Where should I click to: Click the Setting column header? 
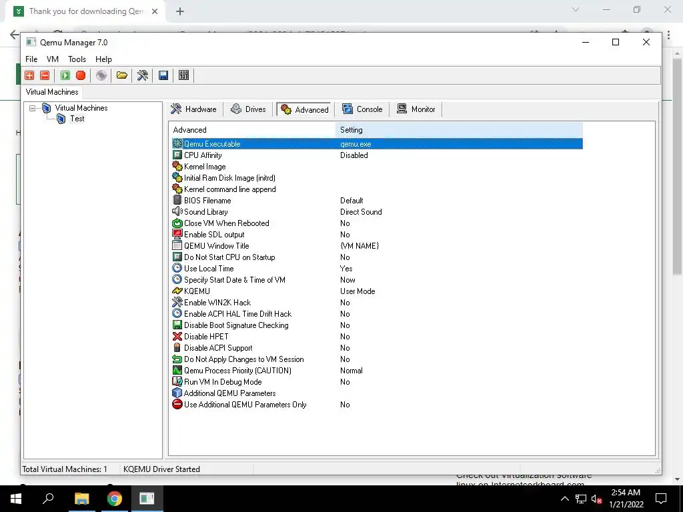click(459, 130)
